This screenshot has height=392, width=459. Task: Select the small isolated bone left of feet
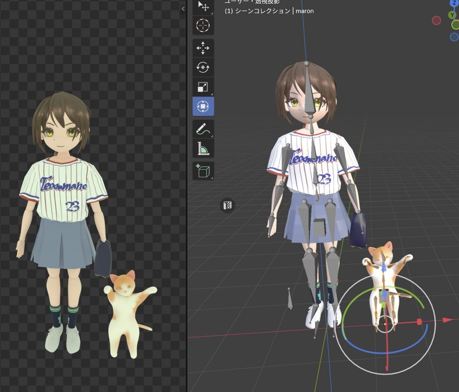tap(290, 299)
